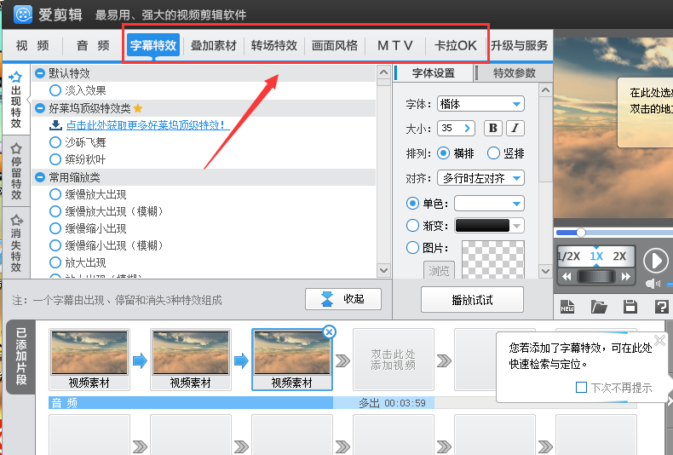This screenshot has height=455, width=673.
Task: Click the preview progress slider handle
Action: click(581, 233)
